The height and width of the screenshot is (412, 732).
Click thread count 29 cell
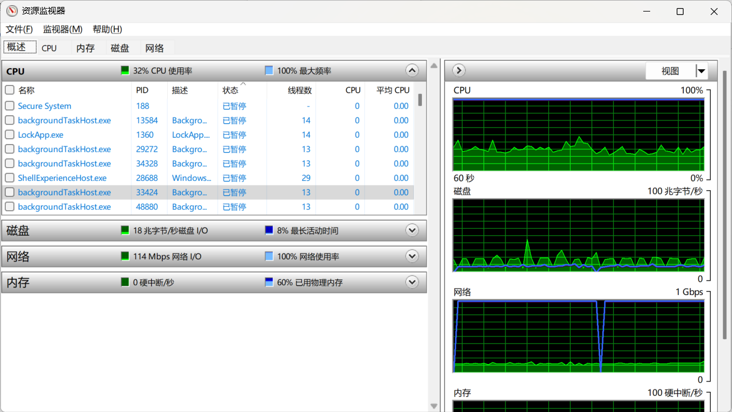305,178
